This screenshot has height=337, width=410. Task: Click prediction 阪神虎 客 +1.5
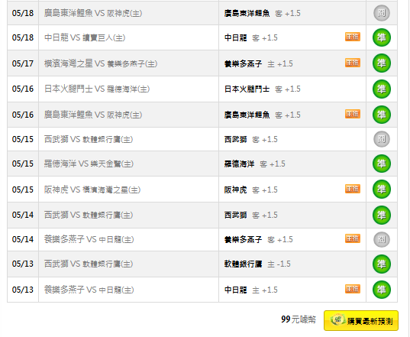[250, 190]
